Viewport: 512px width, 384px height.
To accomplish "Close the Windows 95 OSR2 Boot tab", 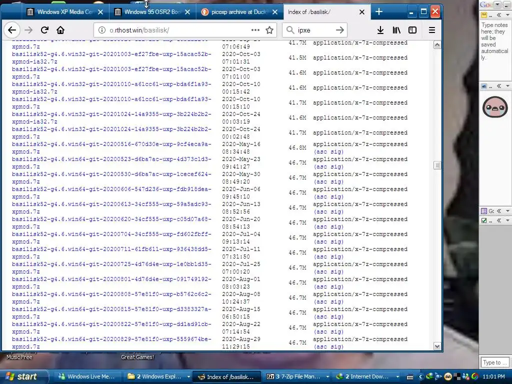I will (x=187, y=12).
